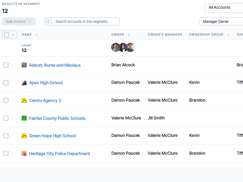Click the Fairfax County Public Schools green icon
This screenshot has height=182, width=243.
click(x=24, y=118)
